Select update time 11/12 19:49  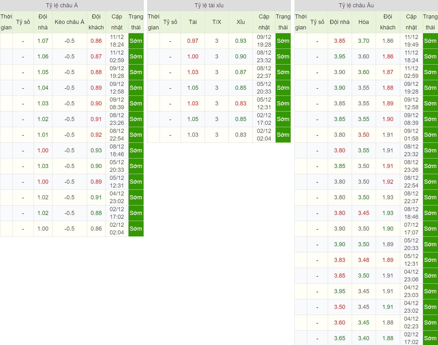click(x=411, y=41)
